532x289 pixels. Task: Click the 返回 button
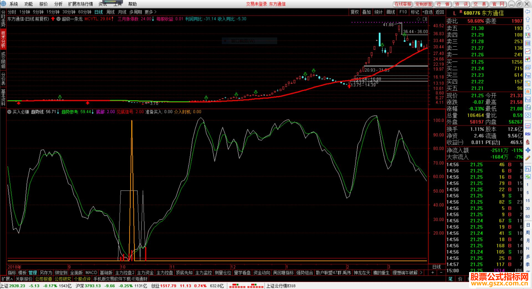(440, 12)
